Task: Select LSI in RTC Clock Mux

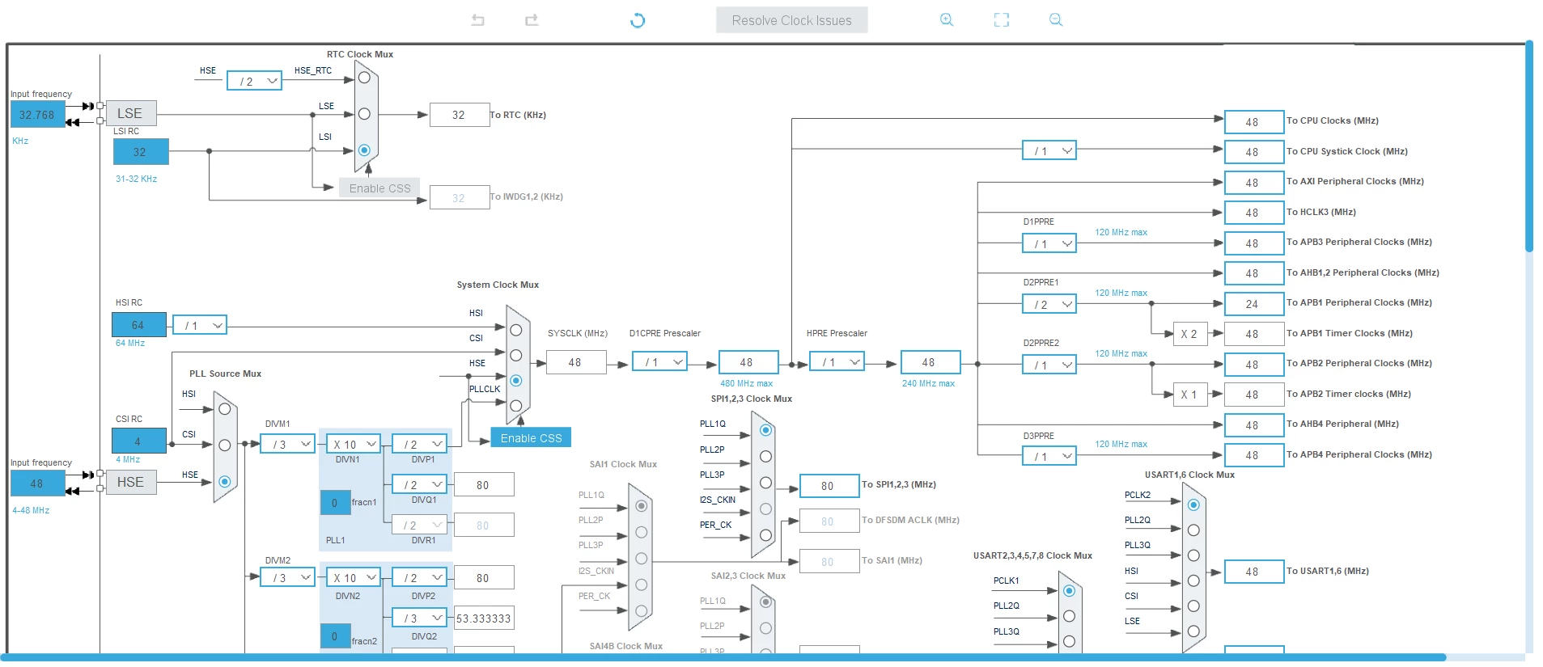Action: [x=364, y=150]
